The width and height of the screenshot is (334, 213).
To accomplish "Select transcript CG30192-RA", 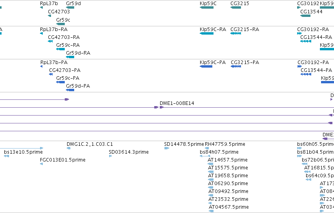I will (x=299, y=33).
